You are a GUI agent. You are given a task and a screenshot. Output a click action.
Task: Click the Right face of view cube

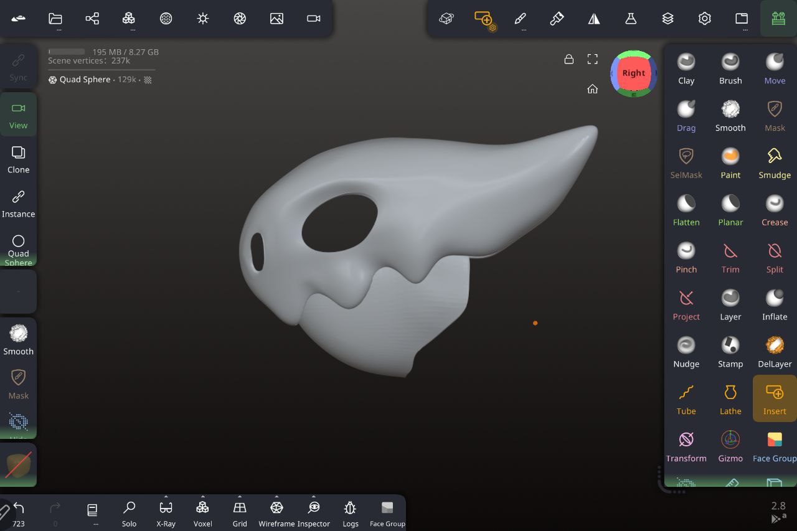point(633,73)
